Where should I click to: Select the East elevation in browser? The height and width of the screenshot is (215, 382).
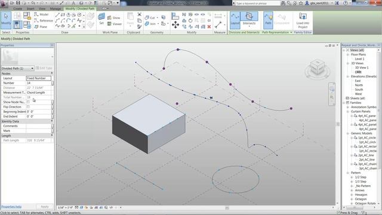click(358, 81)
